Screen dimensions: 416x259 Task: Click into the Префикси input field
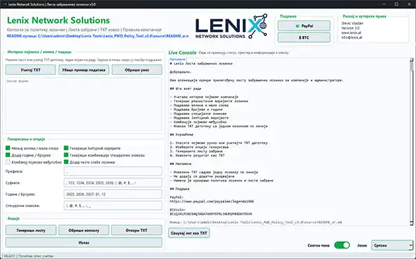(x=113, y=171)
